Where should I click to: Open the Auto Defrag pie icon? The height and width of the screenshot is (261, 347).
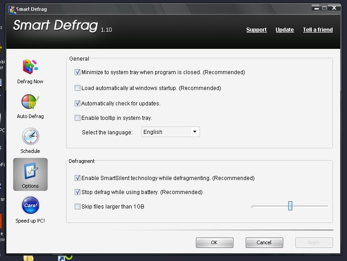point(30,101)
